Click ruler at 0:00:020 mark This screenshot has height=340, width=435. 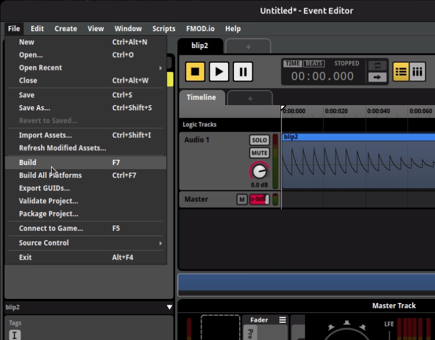pos(336,111)
